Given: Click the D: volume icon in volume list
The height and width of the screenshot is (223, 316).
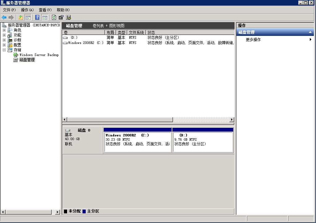Looking at the screenshot, I should pyautogui.click(x=65, y=38).
